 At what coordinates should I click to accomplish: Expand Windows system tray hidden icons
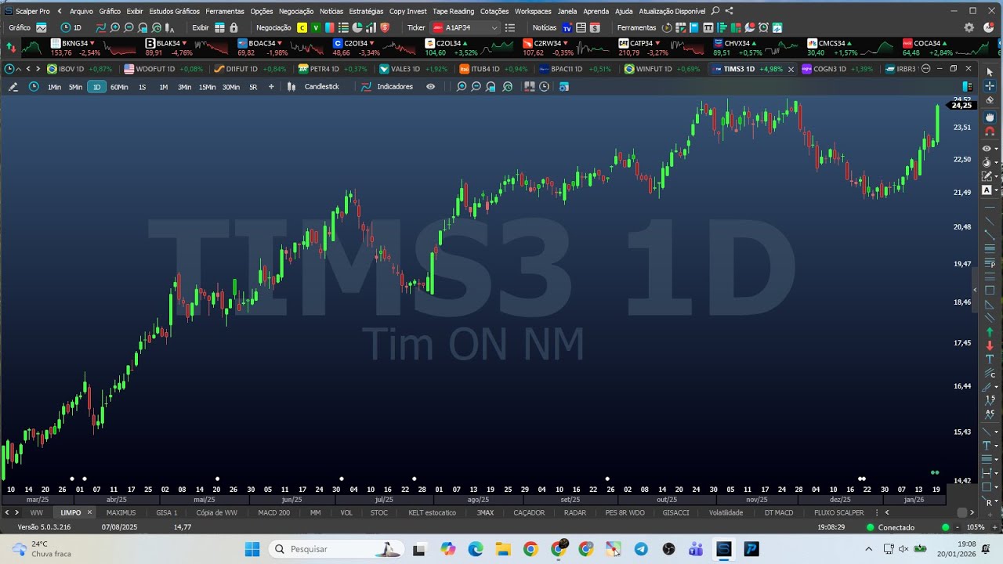point(868,549)
